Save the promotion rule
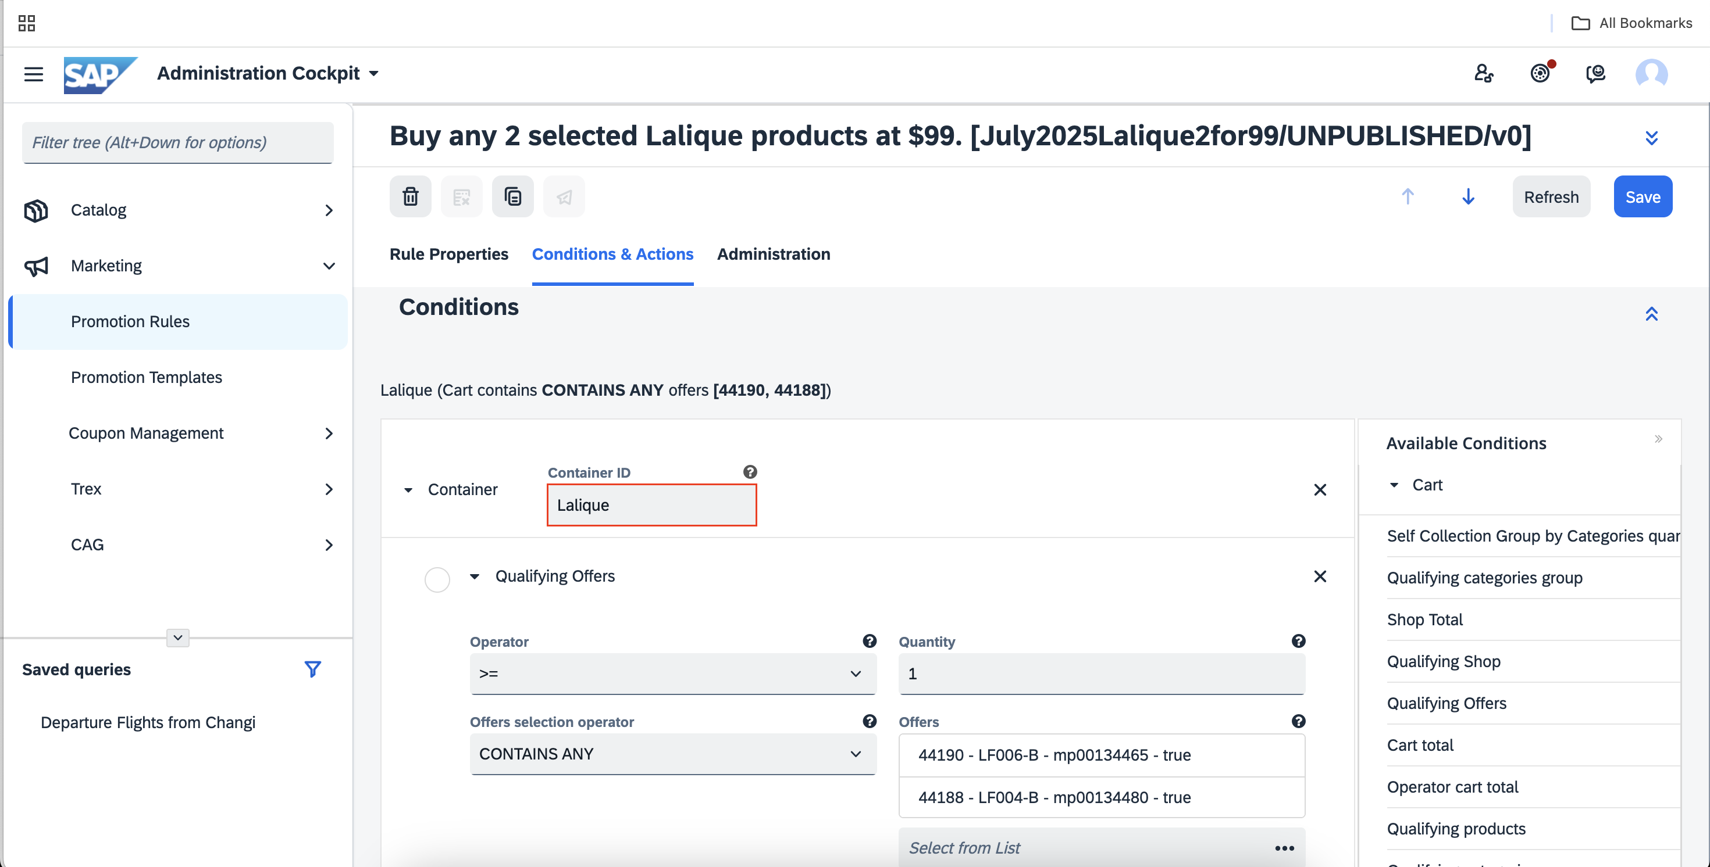Viewport: 1710px width, 867px height. click(x=1643, y=196)
